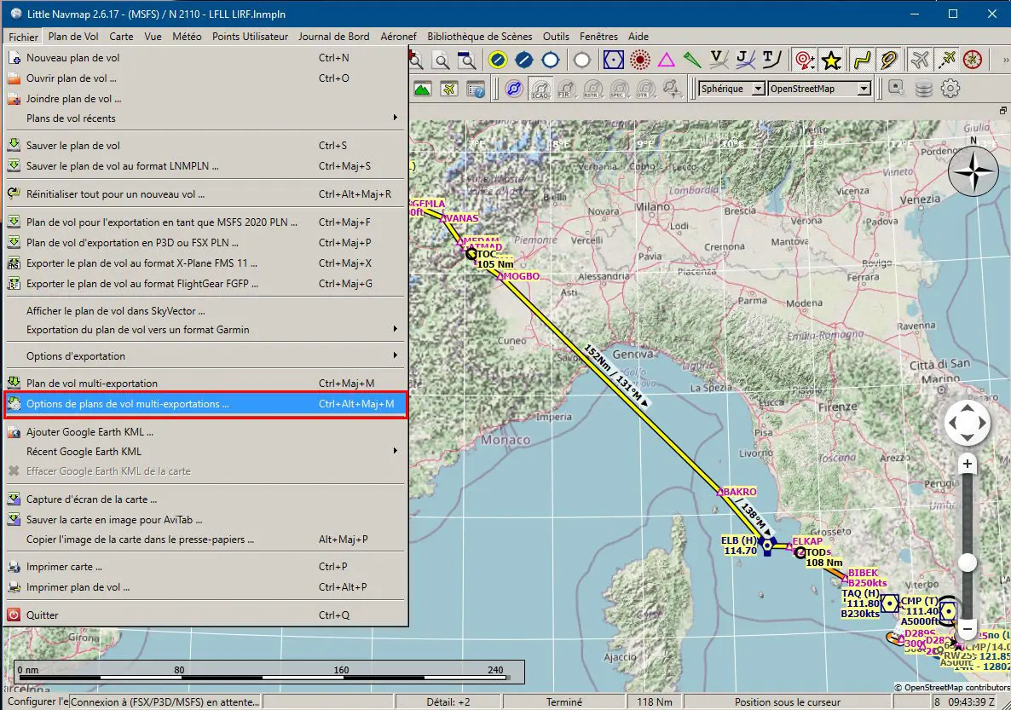Viewport: 1011px width, 710px height.
Task: Open the Sphérique projection dropdown
Action: [x=731, y=89]
